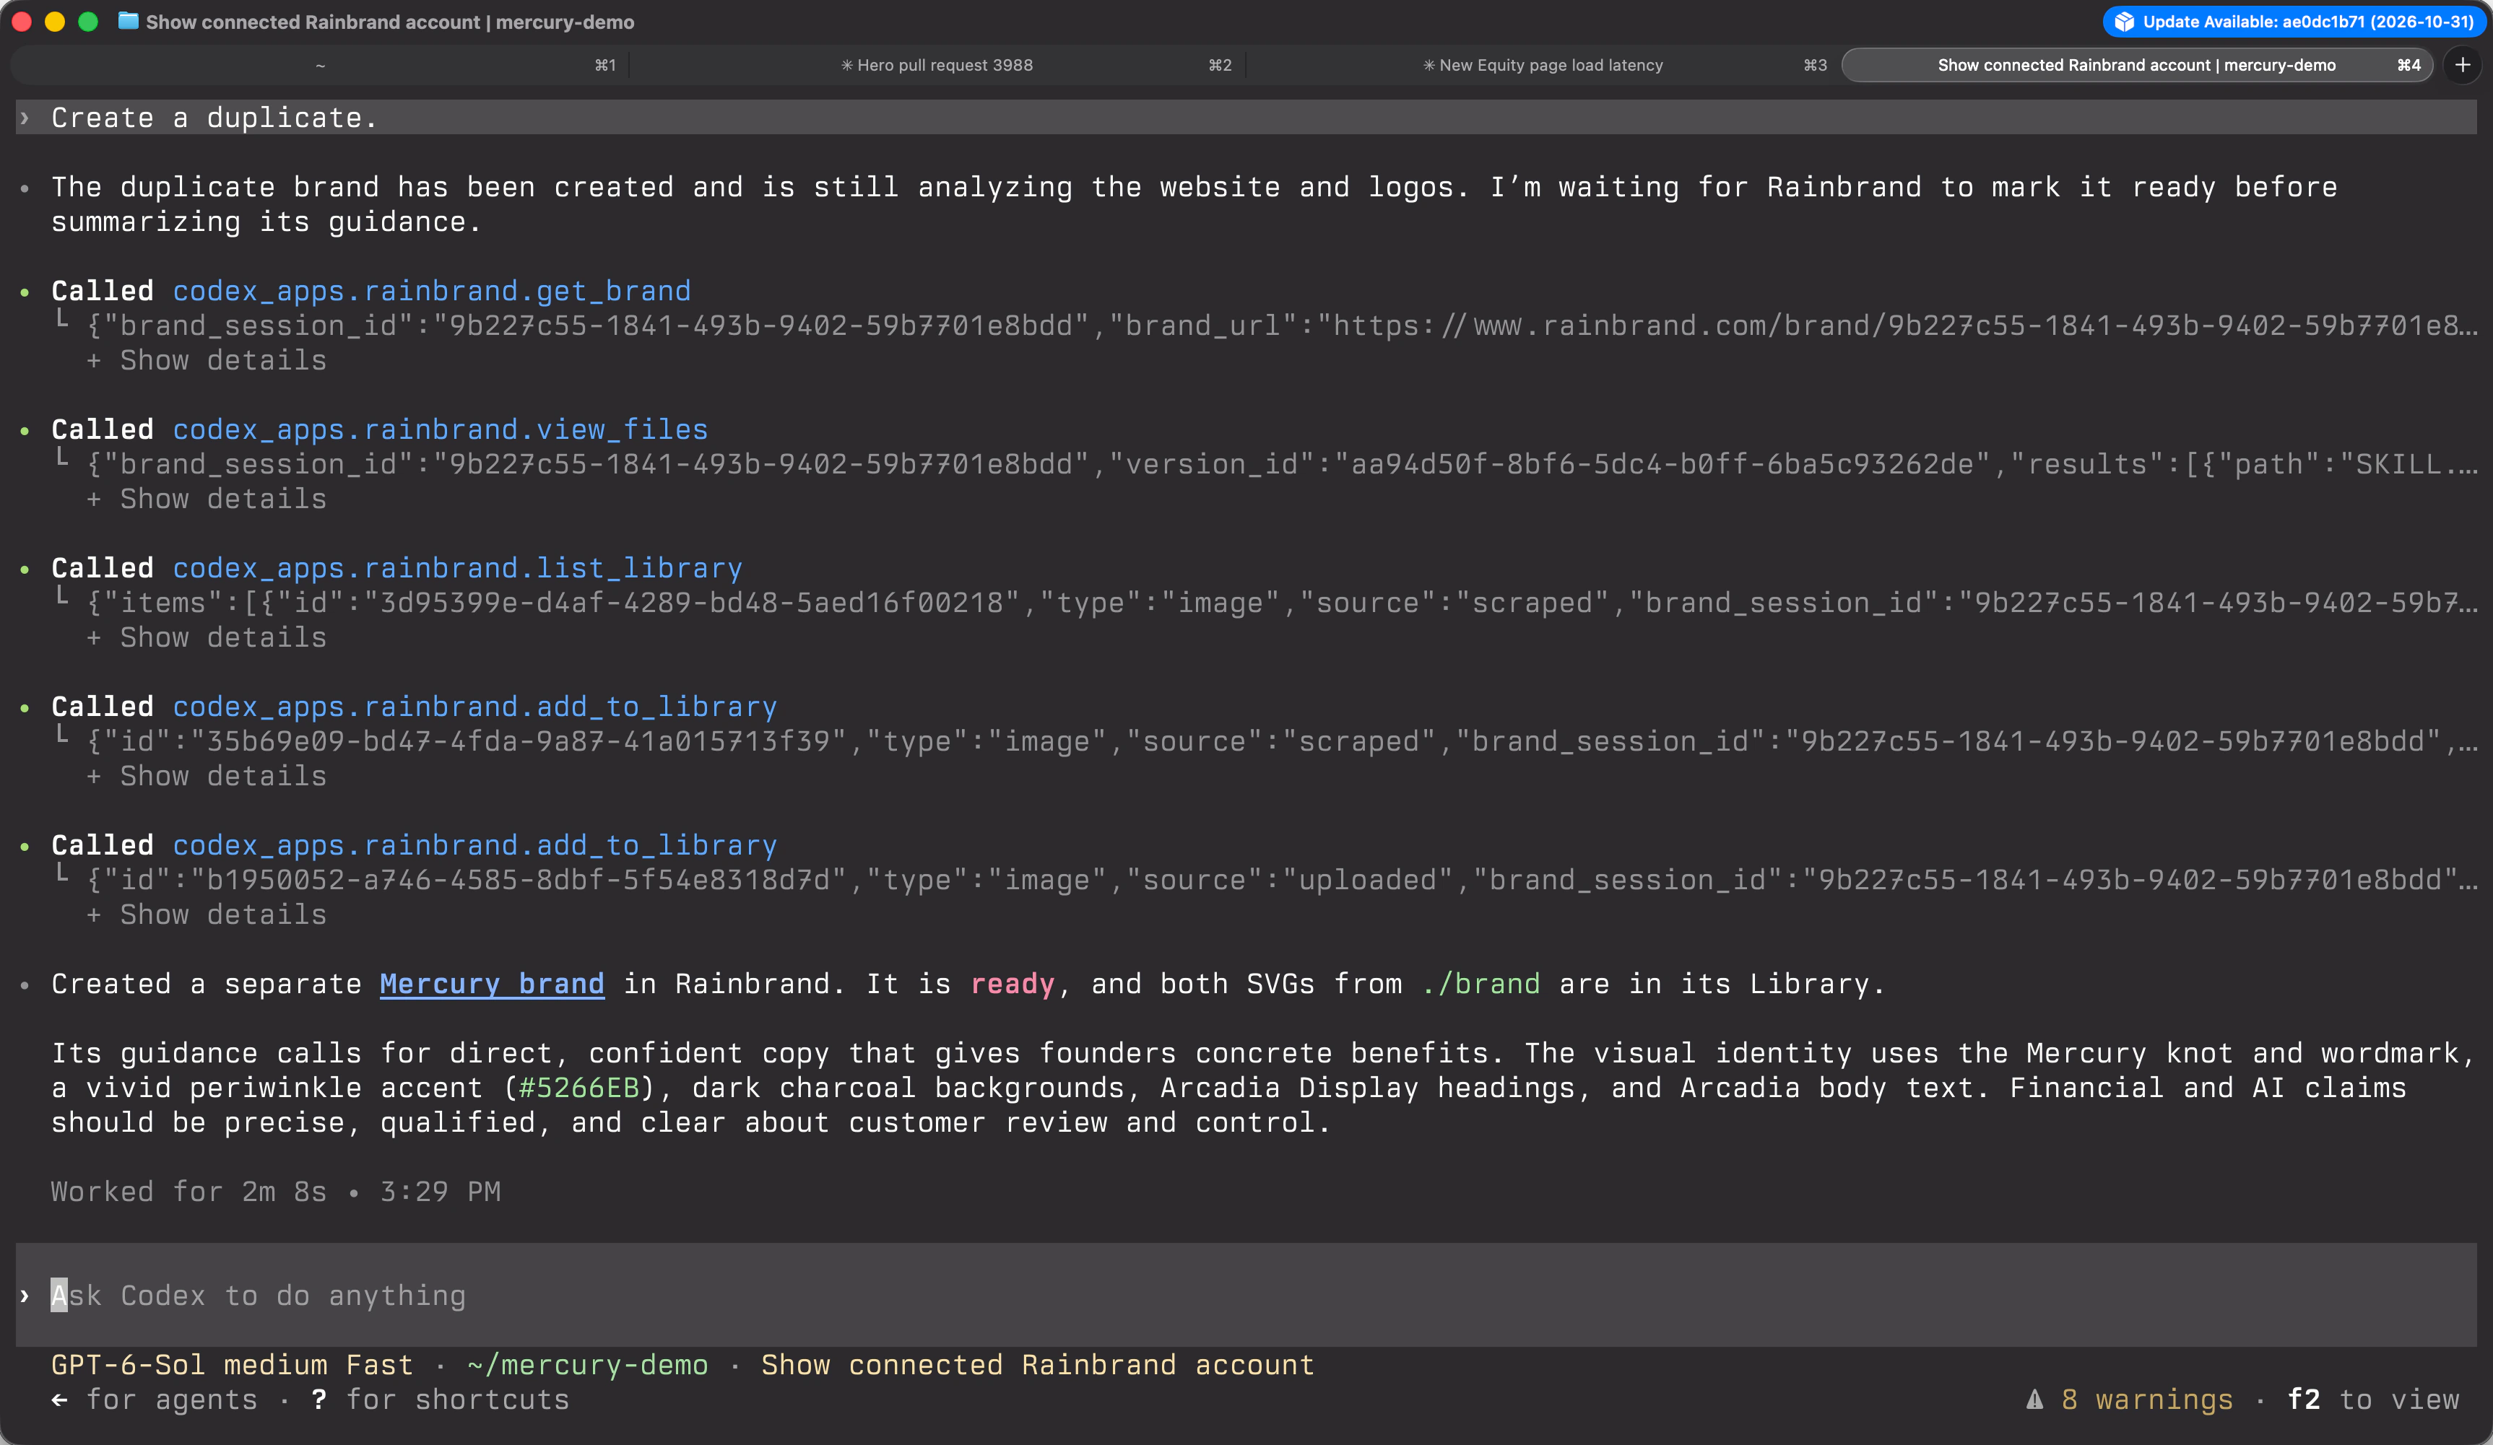The width and height of the screenshot is (2493, 1445).
Task: Click the #5266EB color code text
Action: (578, 1088)
